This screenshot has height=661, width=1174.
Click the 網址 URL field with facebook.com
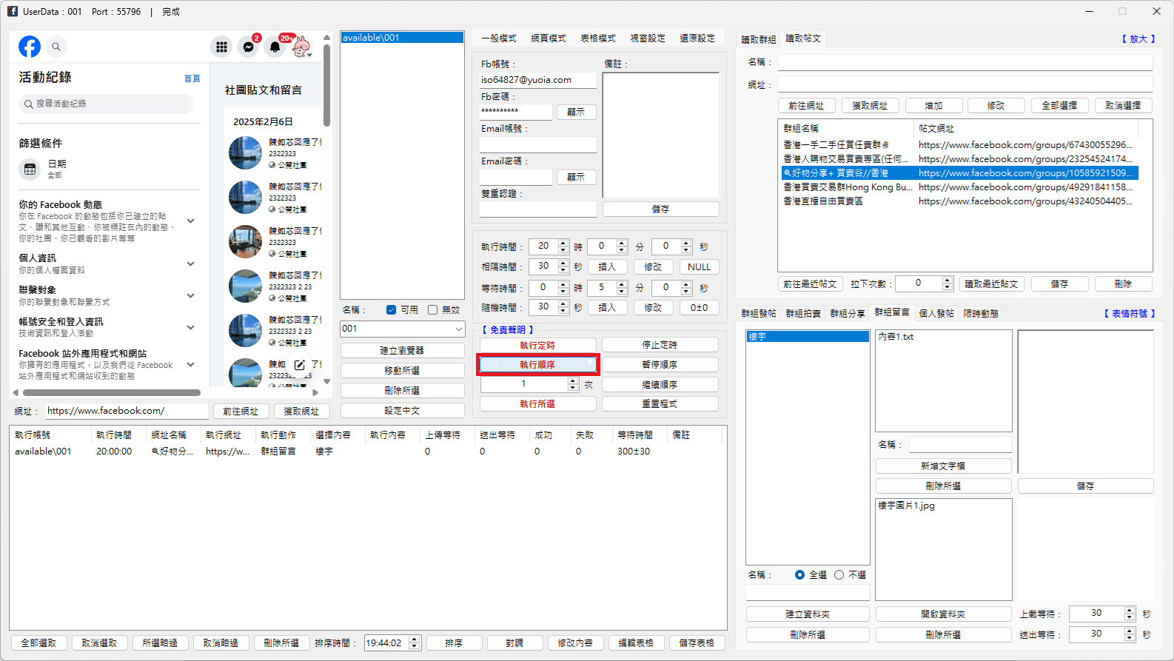click(x=127, y=411)
